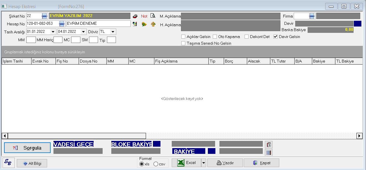Export with the Excel button
This screenshot has width=366, height=170.
[186, 163]
